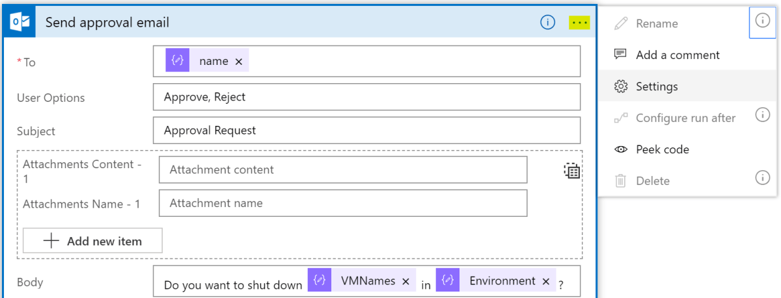Click the VMNames token icon
The height and width of the screenshot is (298, 781).
click(x=319, y=280)
